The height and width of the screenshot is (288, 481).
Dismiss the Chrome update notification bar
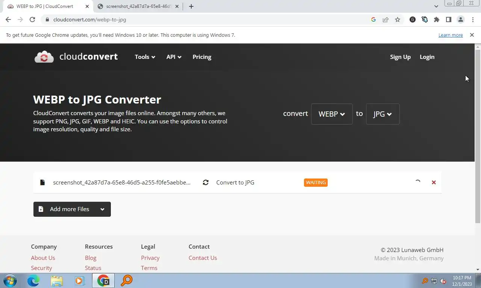pos(472,35)
